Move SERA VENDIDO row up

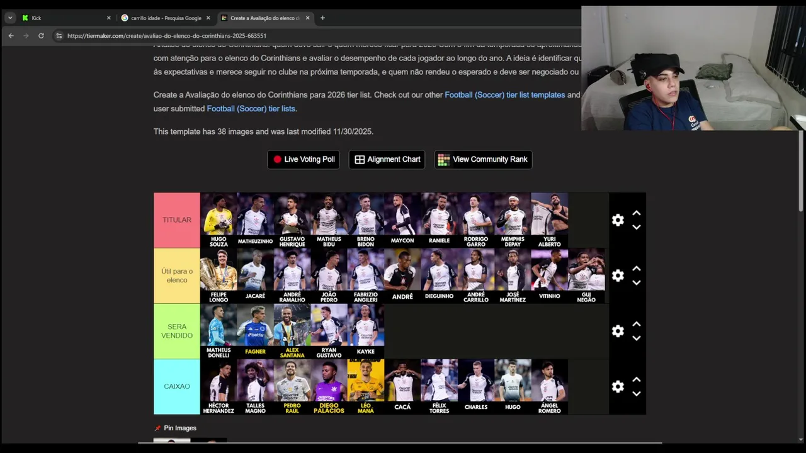636,324
